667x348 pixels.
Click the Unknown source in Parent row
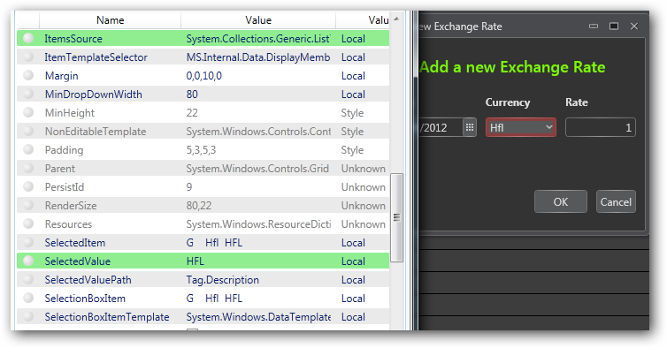[364, 169]
